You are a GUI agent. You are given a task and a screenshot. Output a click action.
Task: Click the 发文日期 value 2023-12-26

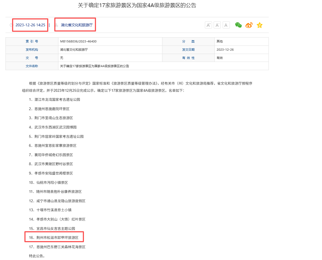(225, 50)
